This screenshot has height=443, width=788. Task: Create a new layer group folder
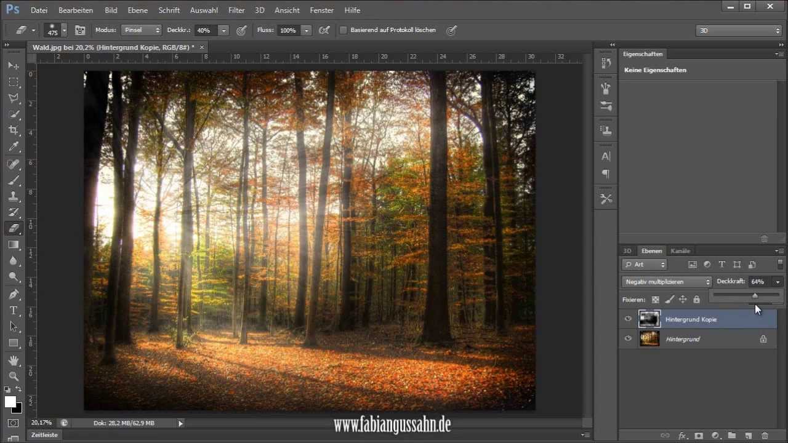pos(732,436)
